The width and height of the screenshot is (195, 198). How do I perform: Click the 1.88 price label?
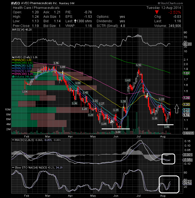click(63, 67)
